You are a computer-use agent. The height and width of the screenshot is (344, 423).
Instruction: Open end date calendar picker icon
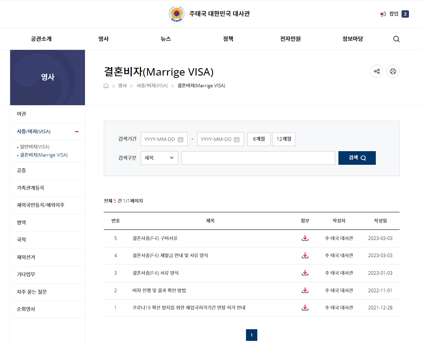237,139
